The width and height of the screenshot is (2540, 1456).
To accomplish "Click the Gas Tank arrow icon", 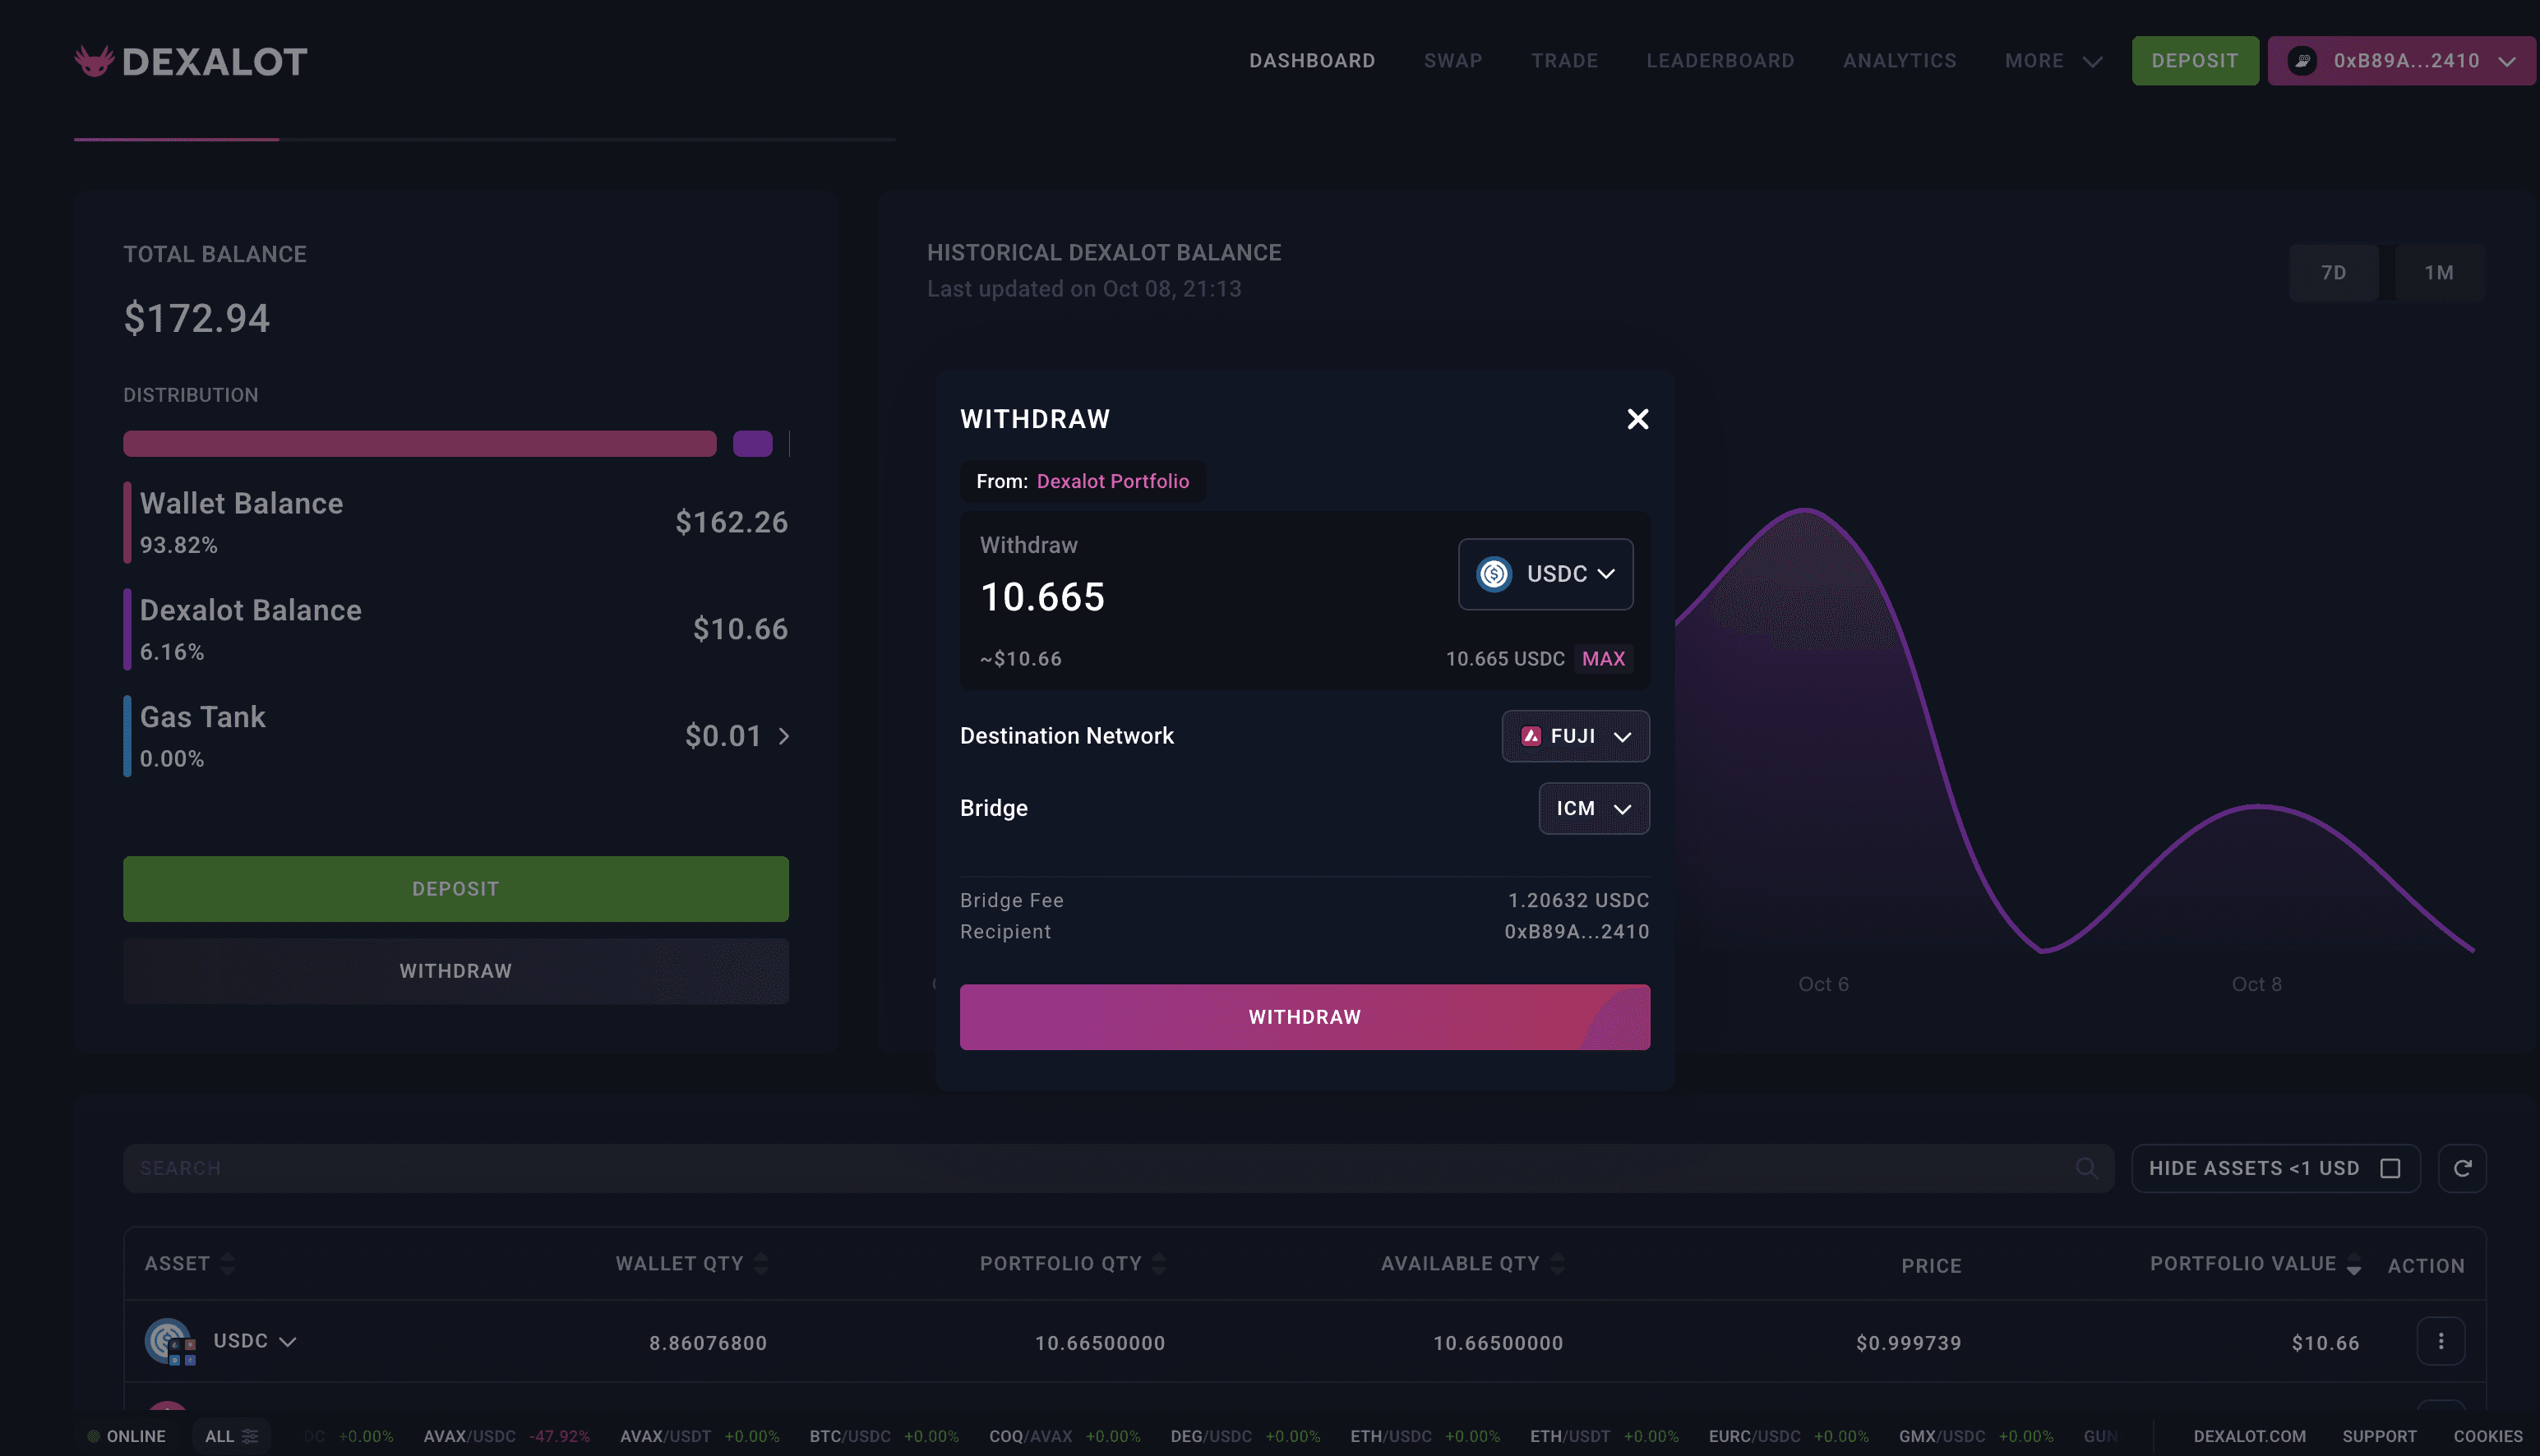I will point(784,736).
